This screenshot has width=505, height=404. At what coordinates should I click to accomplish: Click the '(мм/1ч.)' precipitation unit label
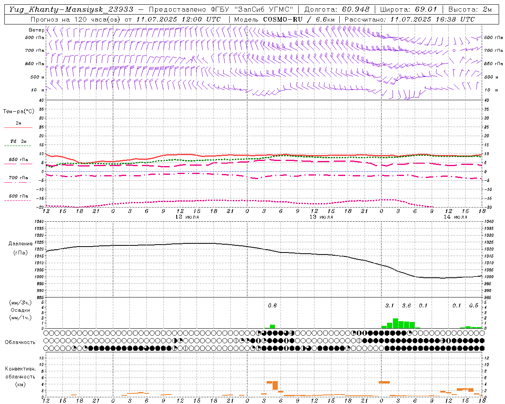[21, 318]
